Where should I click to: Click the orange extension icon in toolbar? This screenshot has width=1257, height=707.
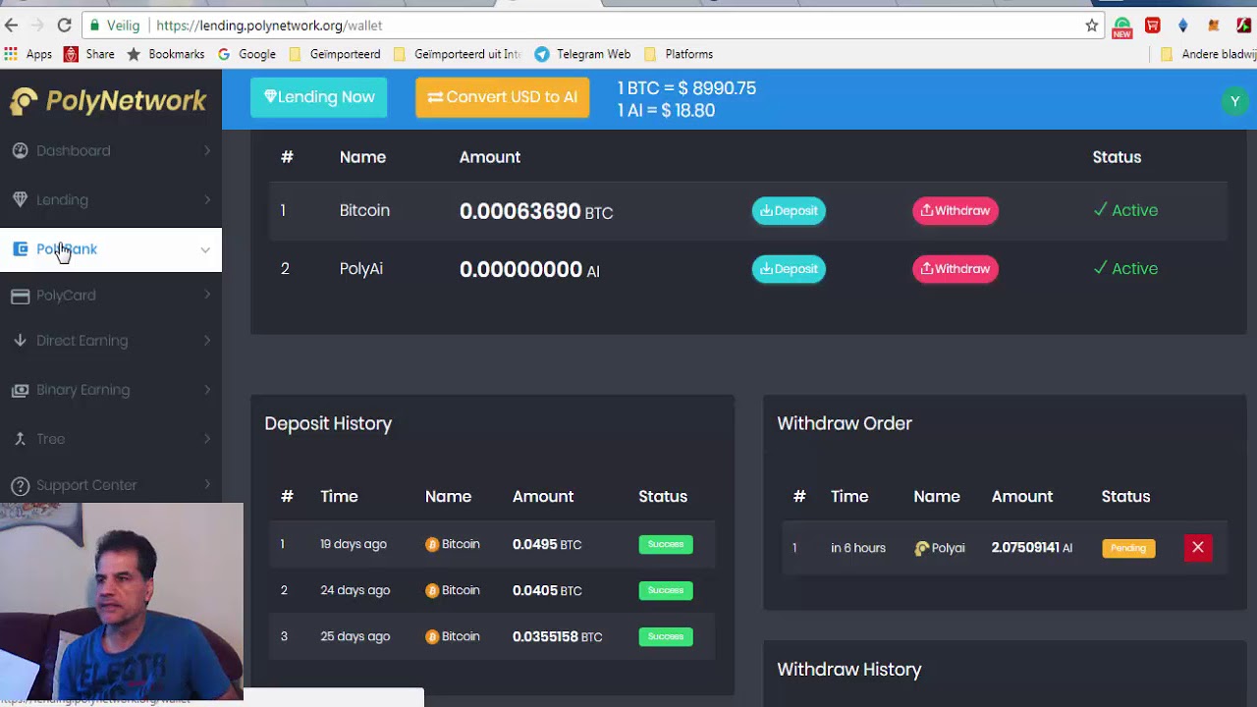click(1214, 26)
